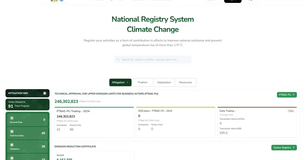The image size is (306, 160).
Task: Click the Issued label in certificate card
Action: click(x=60, y=155)
